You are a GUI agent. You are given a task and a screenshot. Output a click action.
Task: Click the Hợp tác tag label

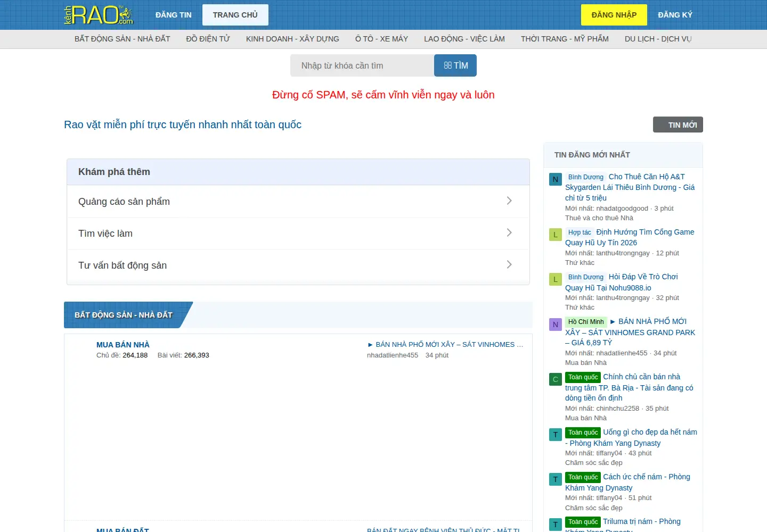580,232
